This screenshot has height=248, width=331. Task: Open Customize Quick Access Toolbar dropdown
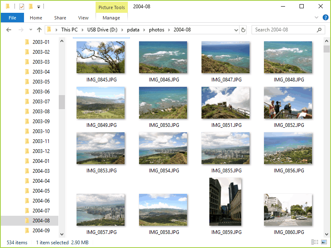click(x=38, y=7)
